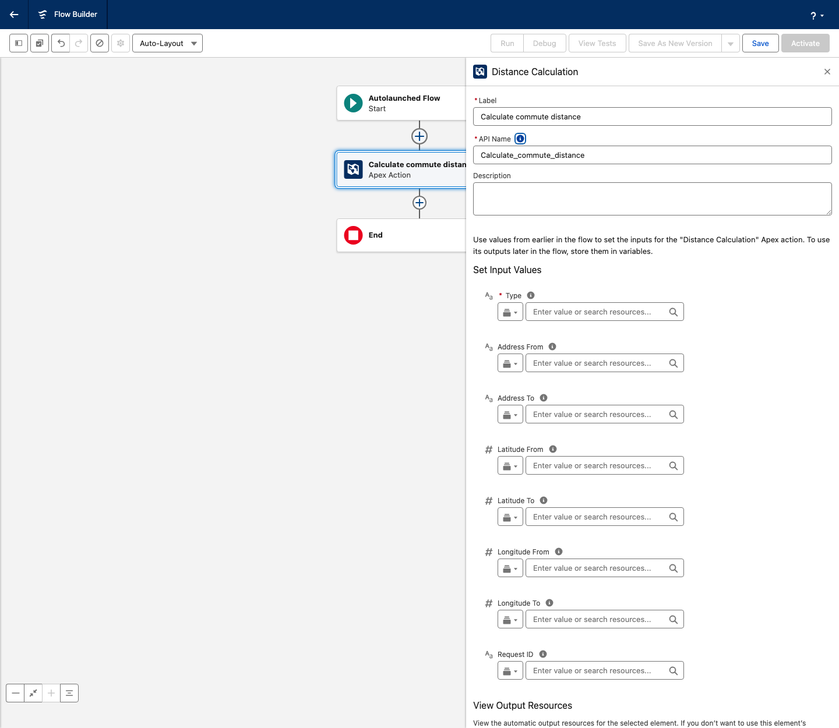Screen dimensions: 839x728
Task: Open Request ID resource picker dropdown
Action: 510,671
